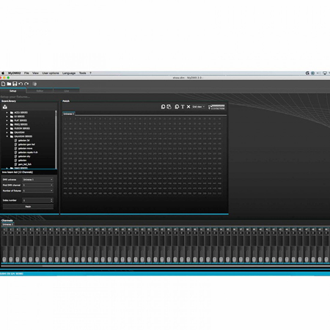
Task: Click the Patch button
Action: point(28,207)
